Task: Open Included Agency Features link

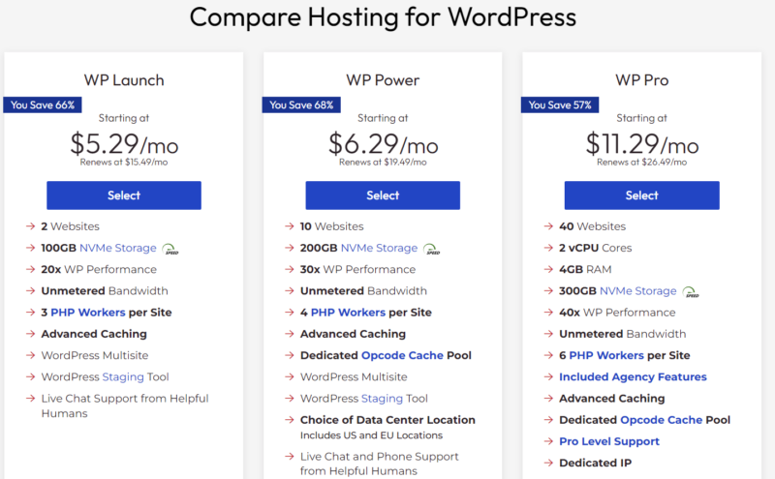Action: coord(633,376)
